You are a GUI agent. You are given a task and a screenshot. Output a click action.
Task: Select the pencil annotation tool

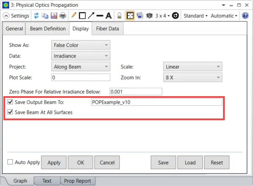pyautogui.click(x=74, y=16)
